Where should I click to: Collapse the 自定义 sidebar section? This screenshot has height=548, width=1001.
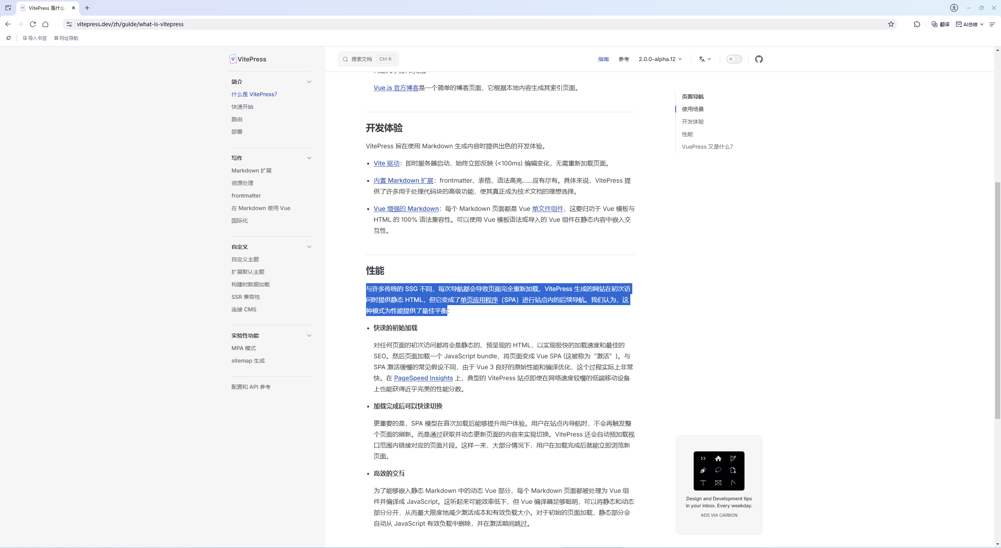click(309, 247)
